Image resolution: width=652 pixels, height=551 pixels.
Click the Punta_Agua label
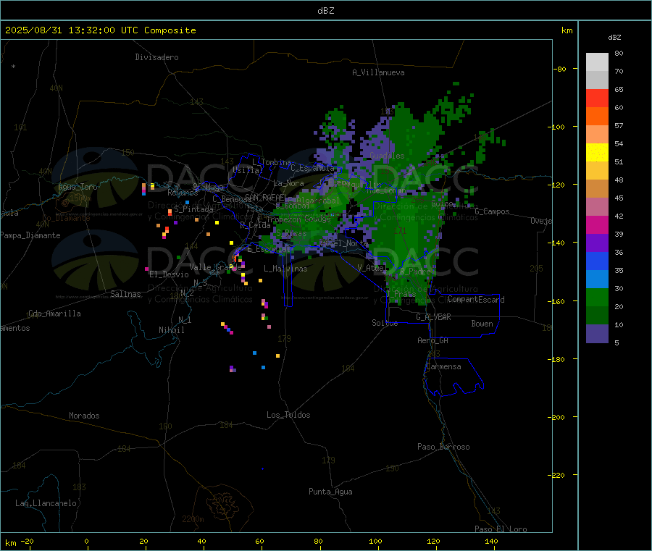(x=330, y=492)
